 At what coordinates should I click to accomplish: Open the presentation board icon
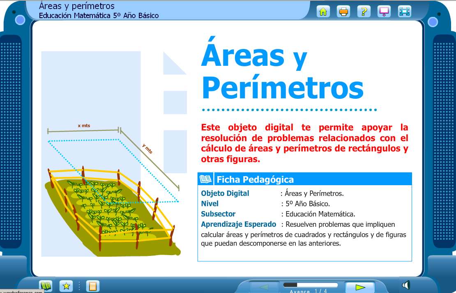384,12
